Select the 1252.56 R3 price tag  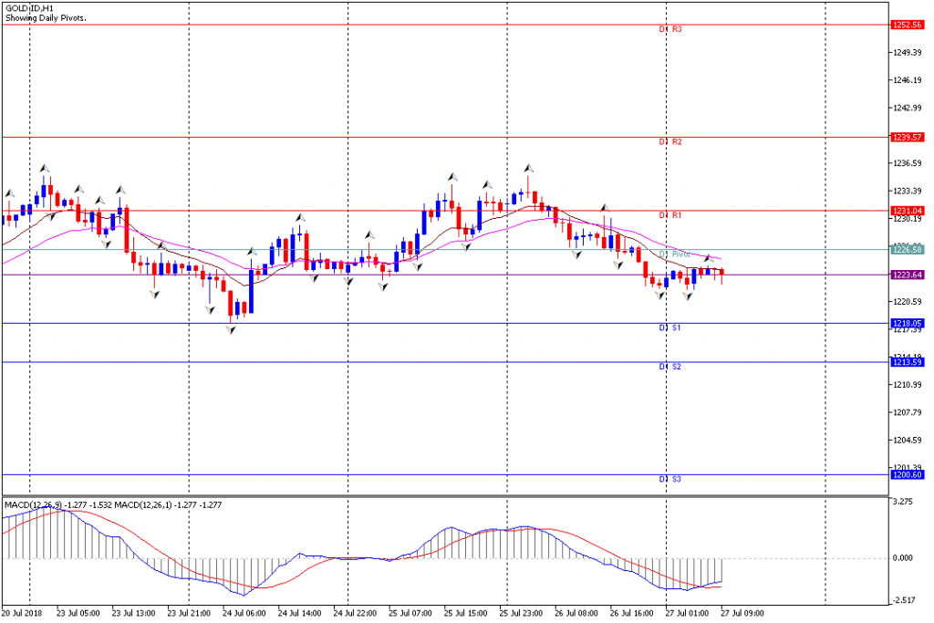(908, 25)
